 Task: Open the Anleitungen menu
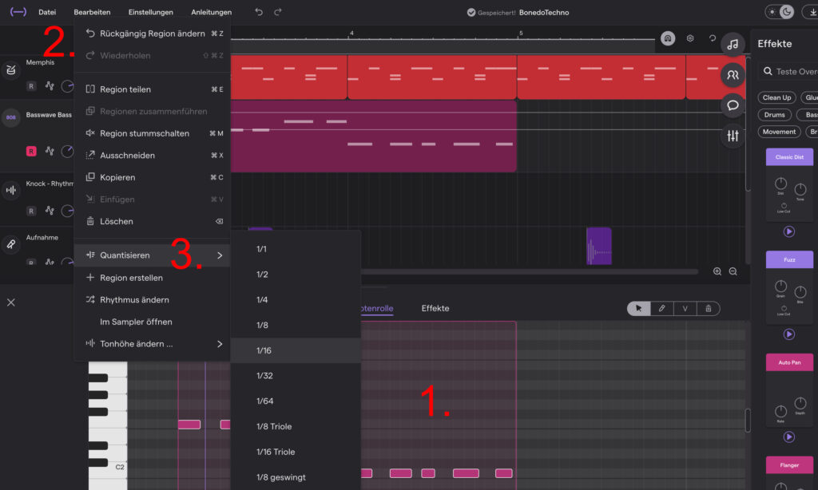(x=211, y=12)
